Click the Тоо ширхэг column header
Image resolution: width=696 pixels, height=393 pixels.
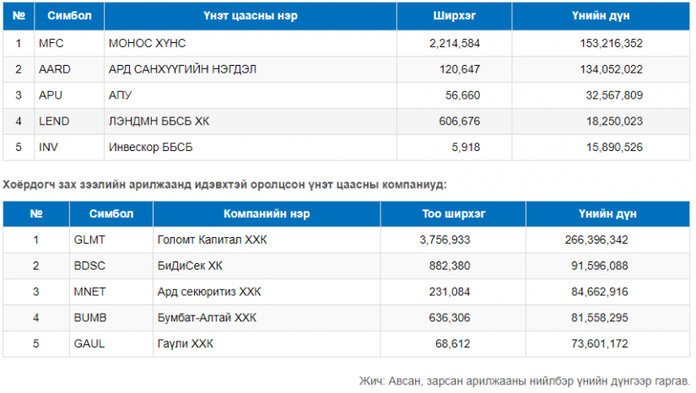point(453,214)
